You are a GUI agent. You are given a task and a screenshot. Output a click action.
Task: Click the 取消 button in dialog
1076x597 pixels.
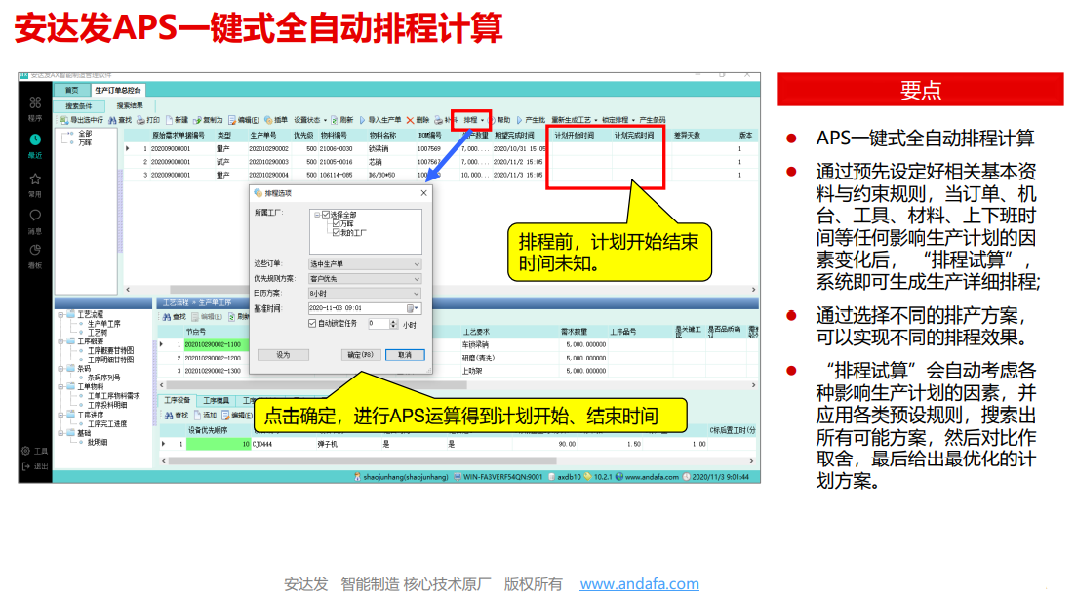click(405, 355)
